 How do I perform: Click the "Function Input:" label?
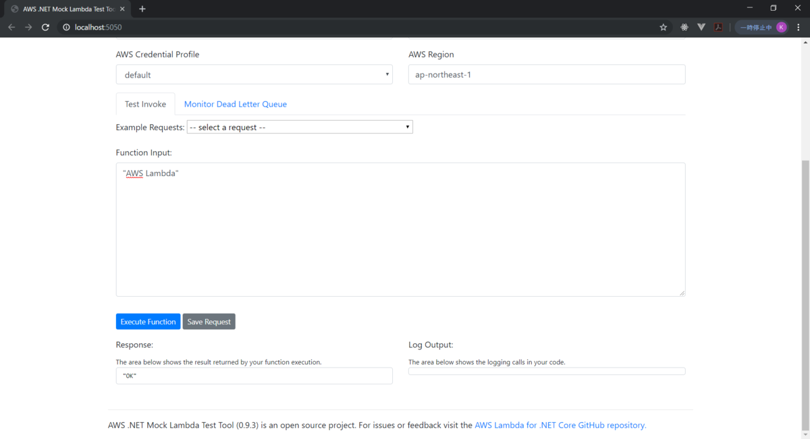tap(144, 152)
